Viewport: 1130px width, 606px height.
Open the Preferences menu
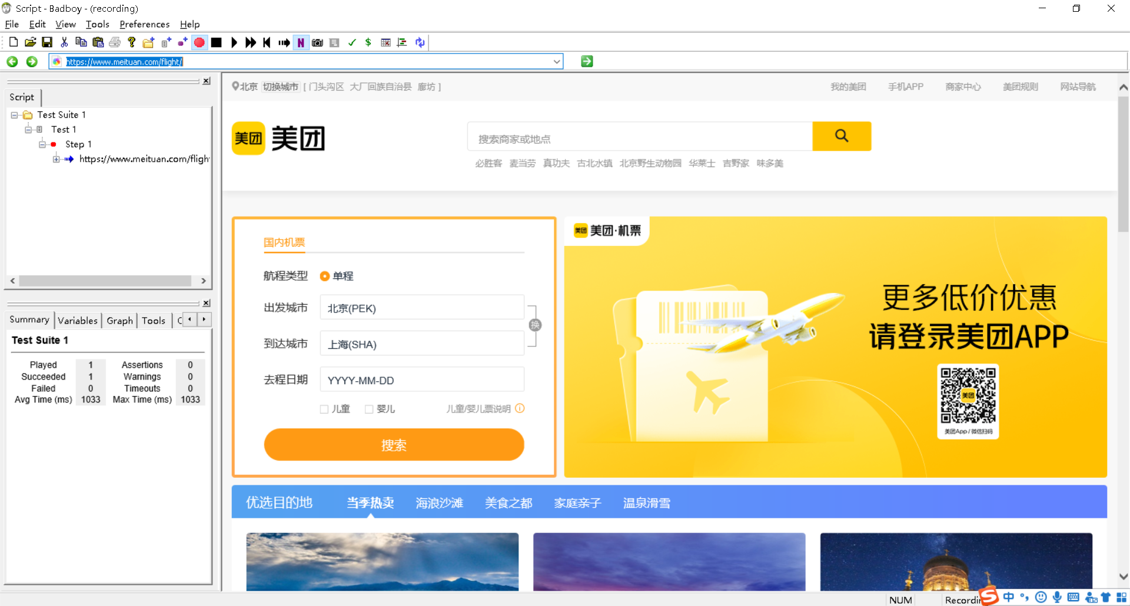click(144, 24)
